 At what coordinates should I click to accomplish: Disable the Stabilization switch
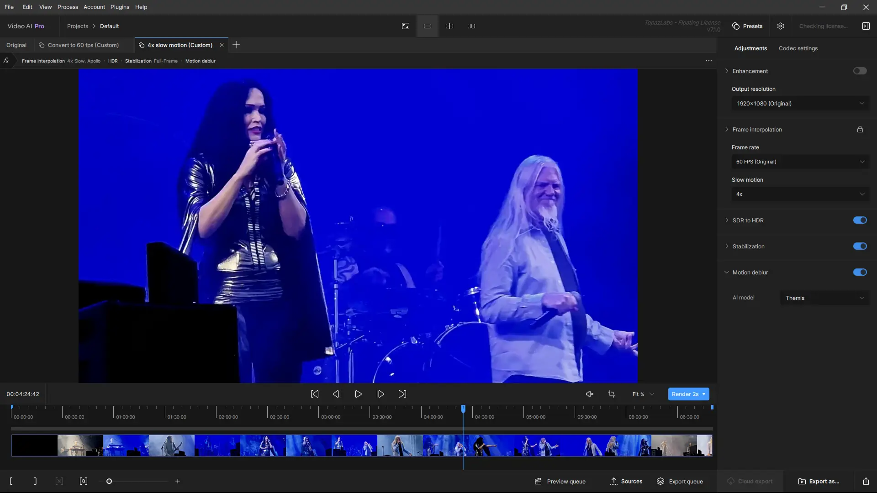[x=860, y=246]
